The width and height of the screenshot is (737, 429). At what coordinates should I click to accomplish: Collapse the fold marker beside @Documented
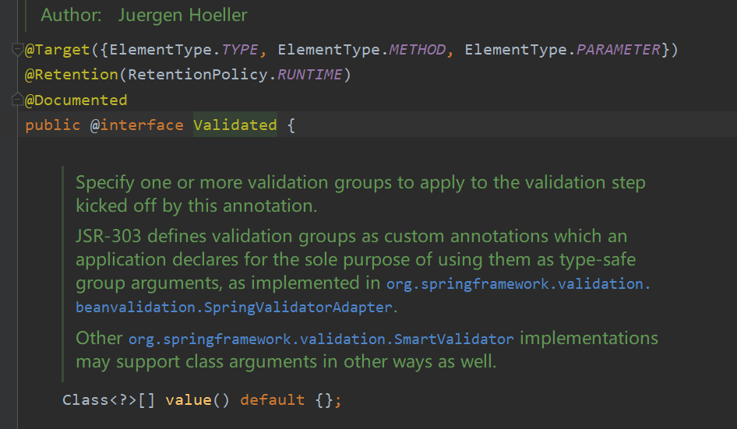17,100
